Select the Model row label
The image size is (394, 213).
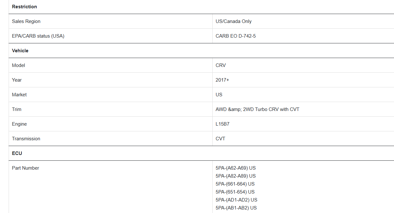18,65
